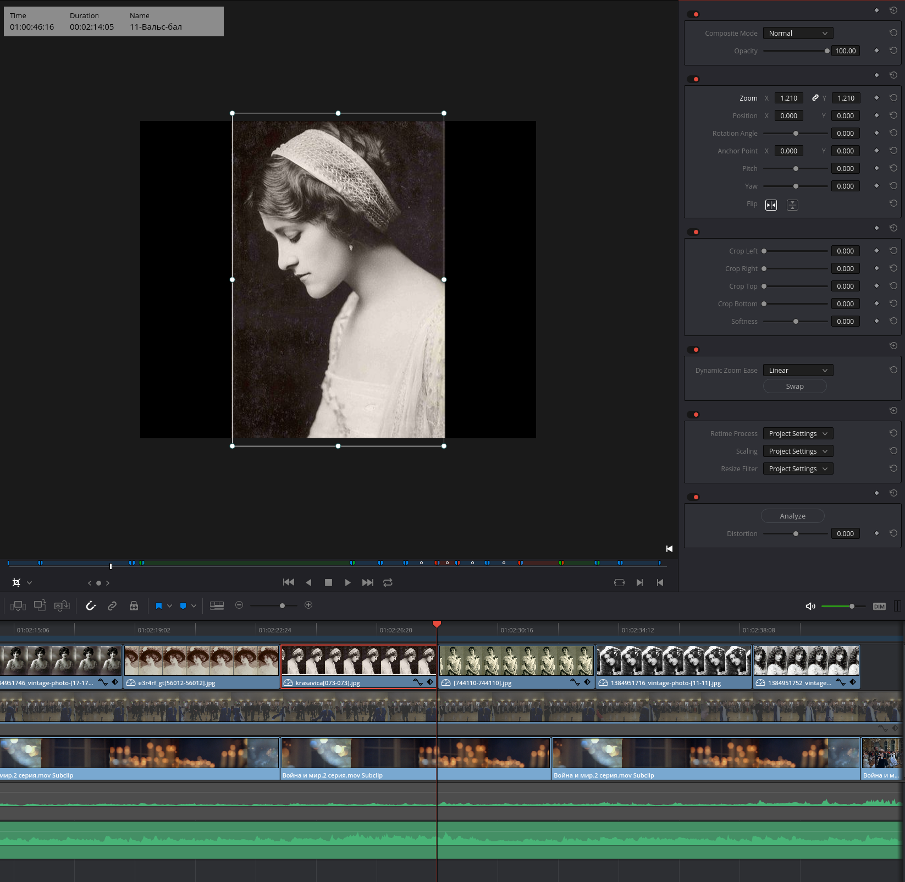This screenshot has width=905, height=882.
Task: Toggle timeline snapping magnet icon
Action: [x=91, y=605]
